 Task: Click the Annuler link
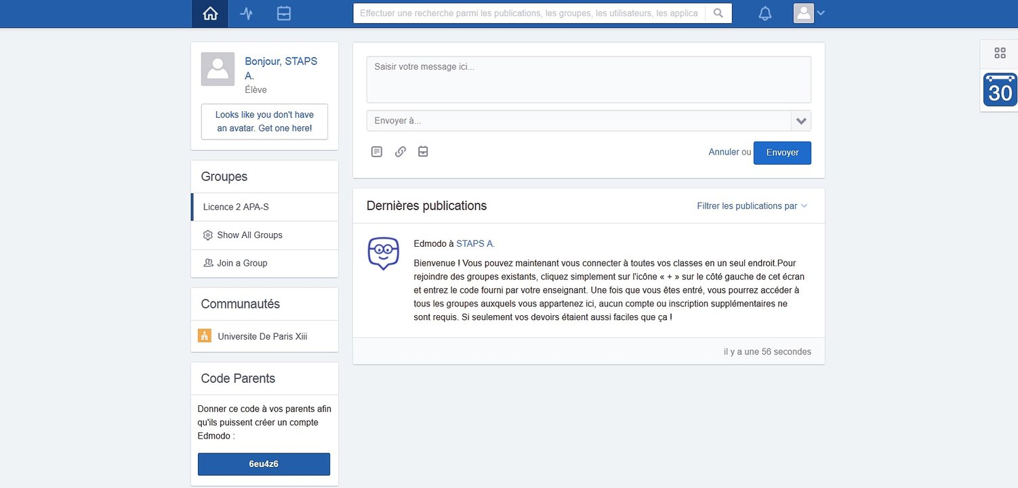click(724, 152)
